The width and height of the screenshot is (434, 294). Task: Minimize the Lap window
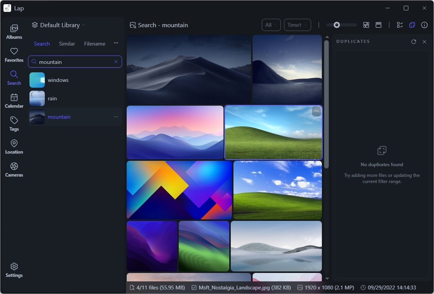[388, 8]
